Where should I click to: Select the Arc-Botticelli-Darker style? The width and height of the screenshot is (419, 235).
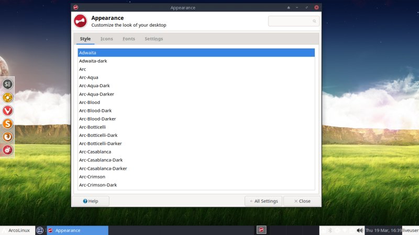[196, 144]
